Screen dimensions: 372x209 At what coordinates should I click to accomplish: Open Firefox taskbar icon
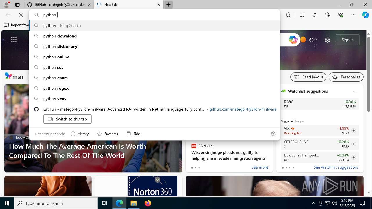click(x=148, y=203)
